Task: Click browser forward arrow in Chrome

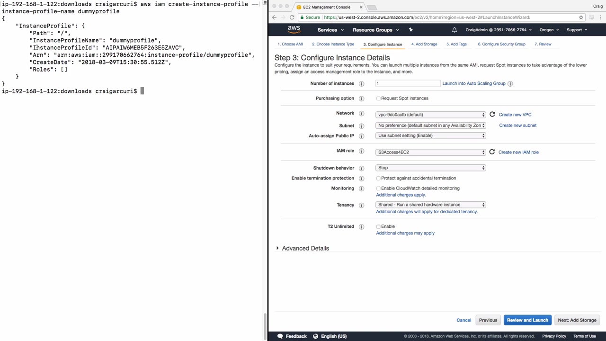Action: (283, 18)
